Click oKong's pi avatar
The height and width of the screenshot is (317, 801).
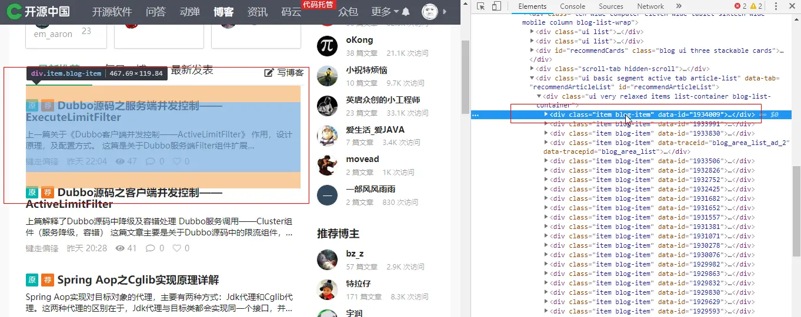pyautogui.click(x=327, y=46)
